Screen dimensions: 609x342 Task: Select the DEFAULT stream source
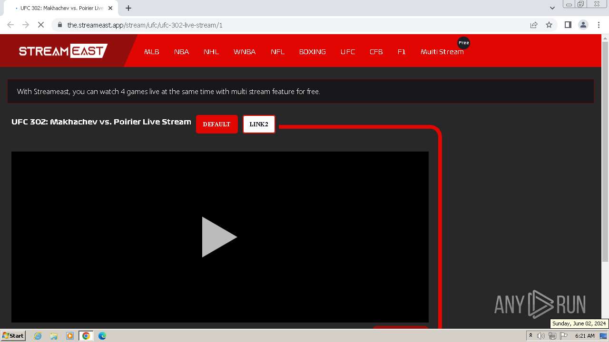tap(216, 124)
